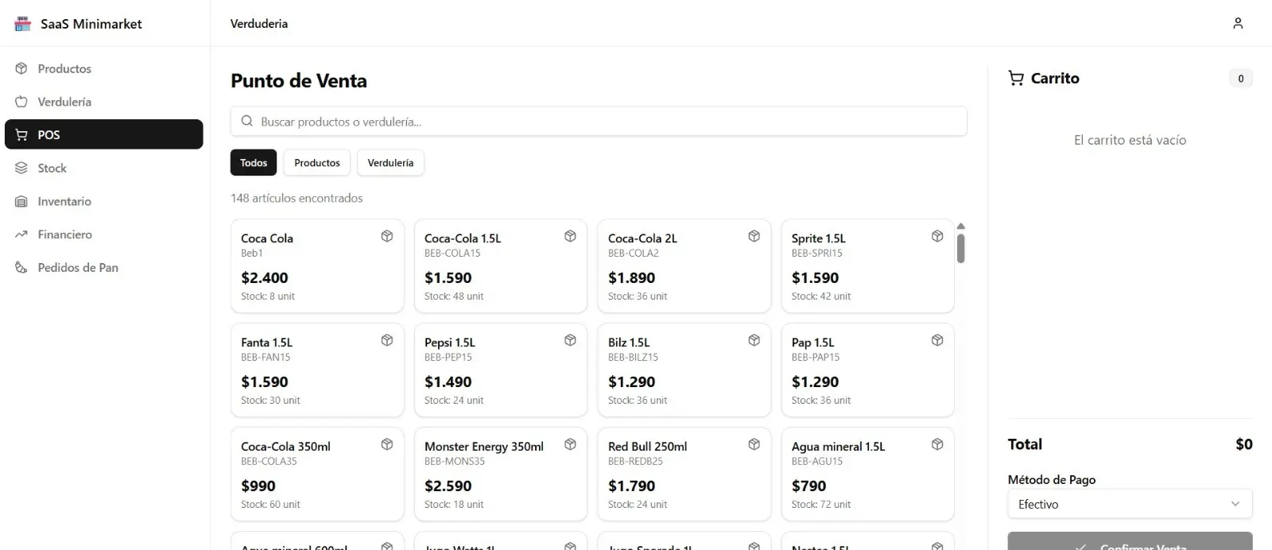Click the Total $0 amount
Image resolution: width=1272 pixels, height=550 pixels.
click(x=1244, y=444)
